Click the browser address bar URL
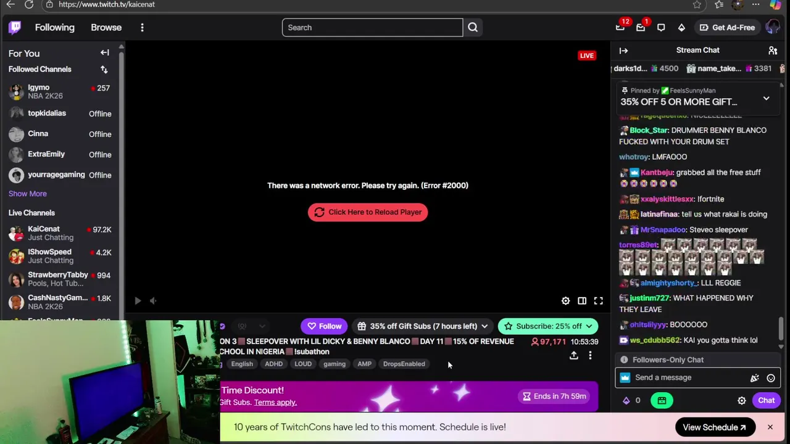Image resolution: width=790 pixels, height=444 pixels. [x=107, y=4]
